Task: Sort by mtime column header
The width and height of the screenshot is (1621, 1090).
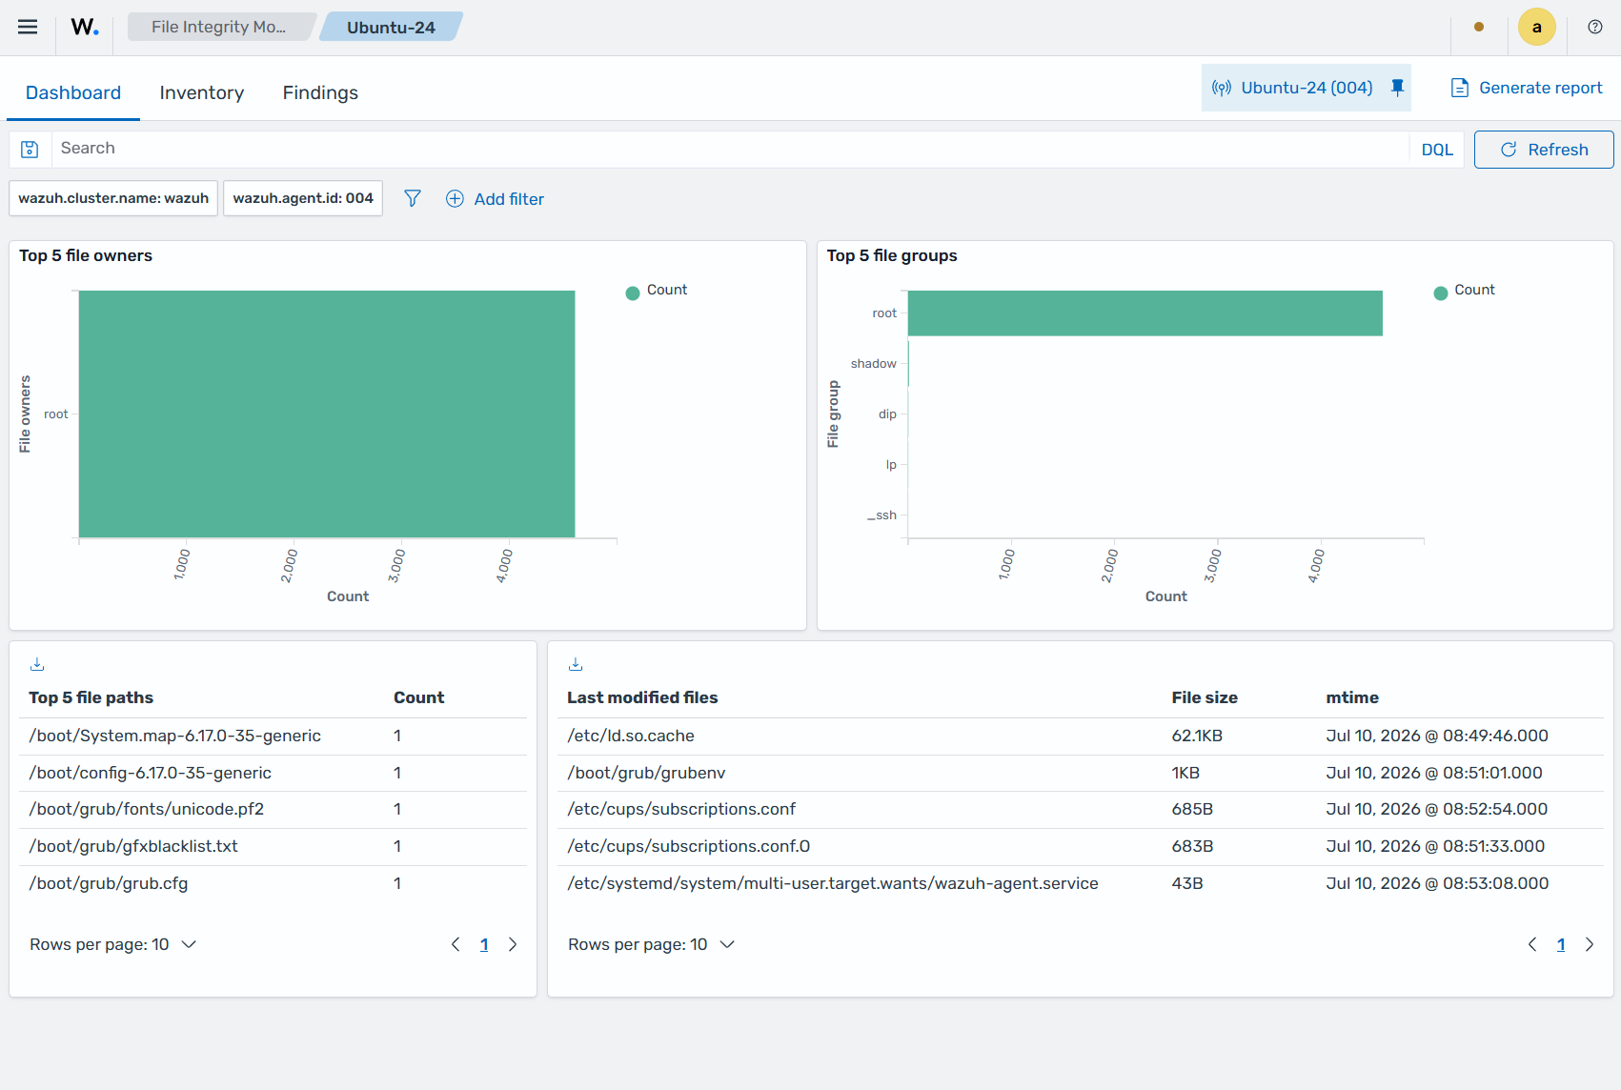Action: coord(1352,697)
